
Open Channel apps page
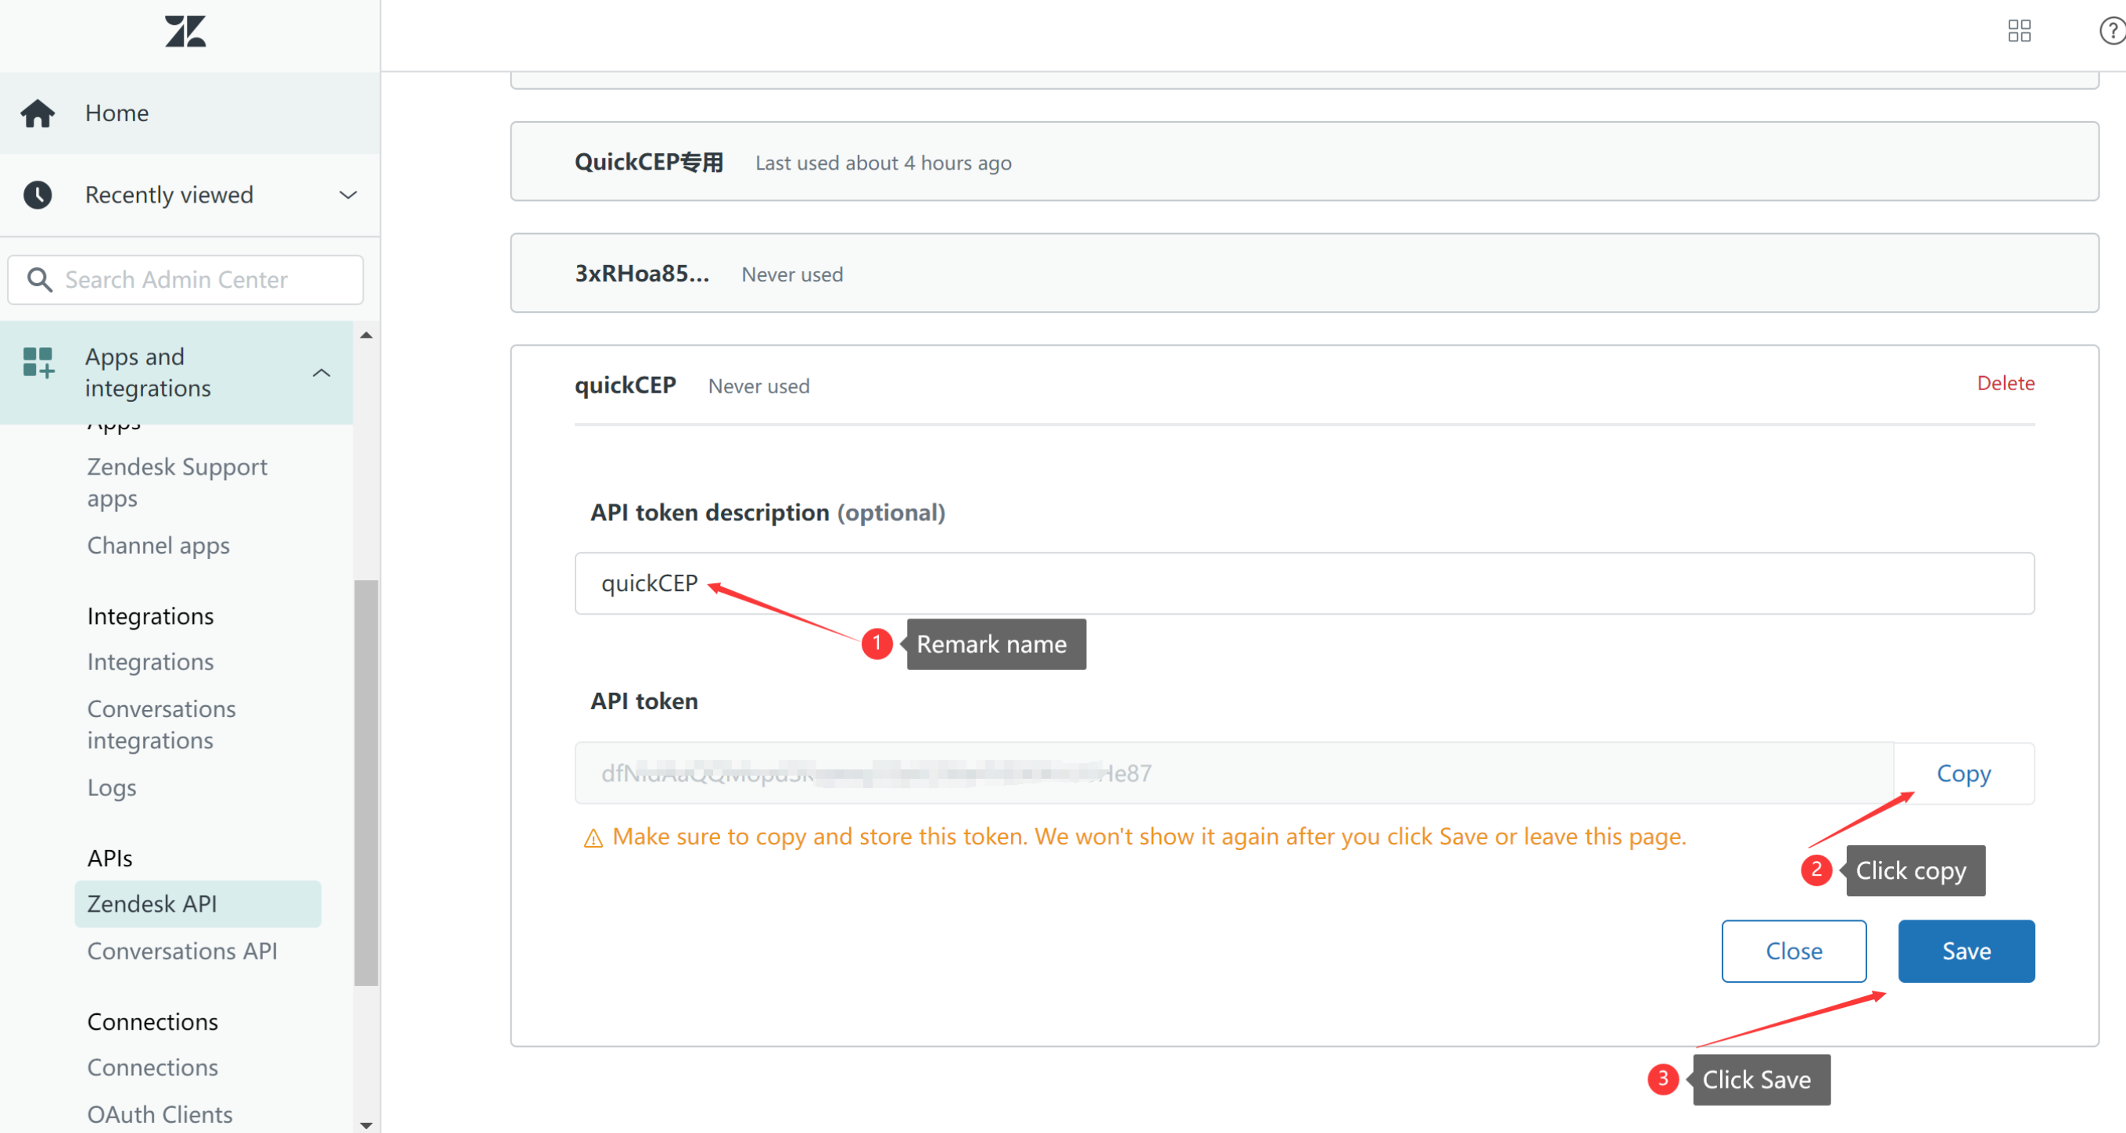[x=159, y=546]
